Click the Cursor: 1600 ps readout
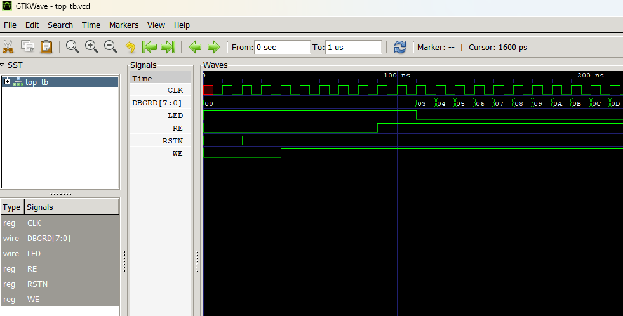The image size is (623, 316). tap(498, 47)
